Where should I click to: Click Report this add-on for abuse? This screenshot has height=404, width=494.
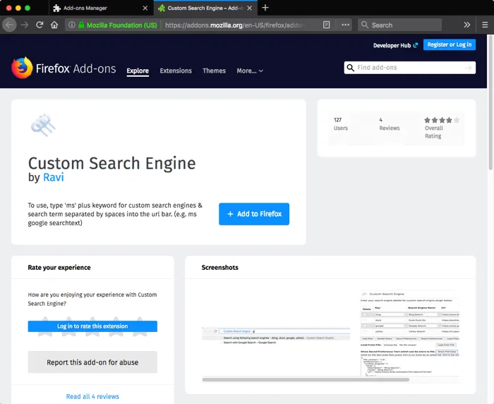pyautogui.click(x=92, y=362)
